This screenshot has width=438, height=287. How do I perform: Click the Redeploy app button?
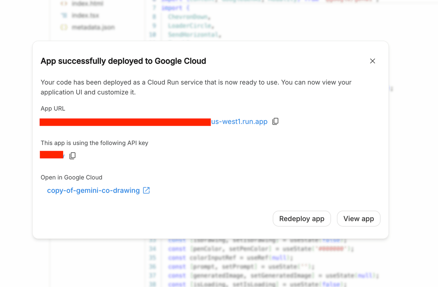click(302, 219)
